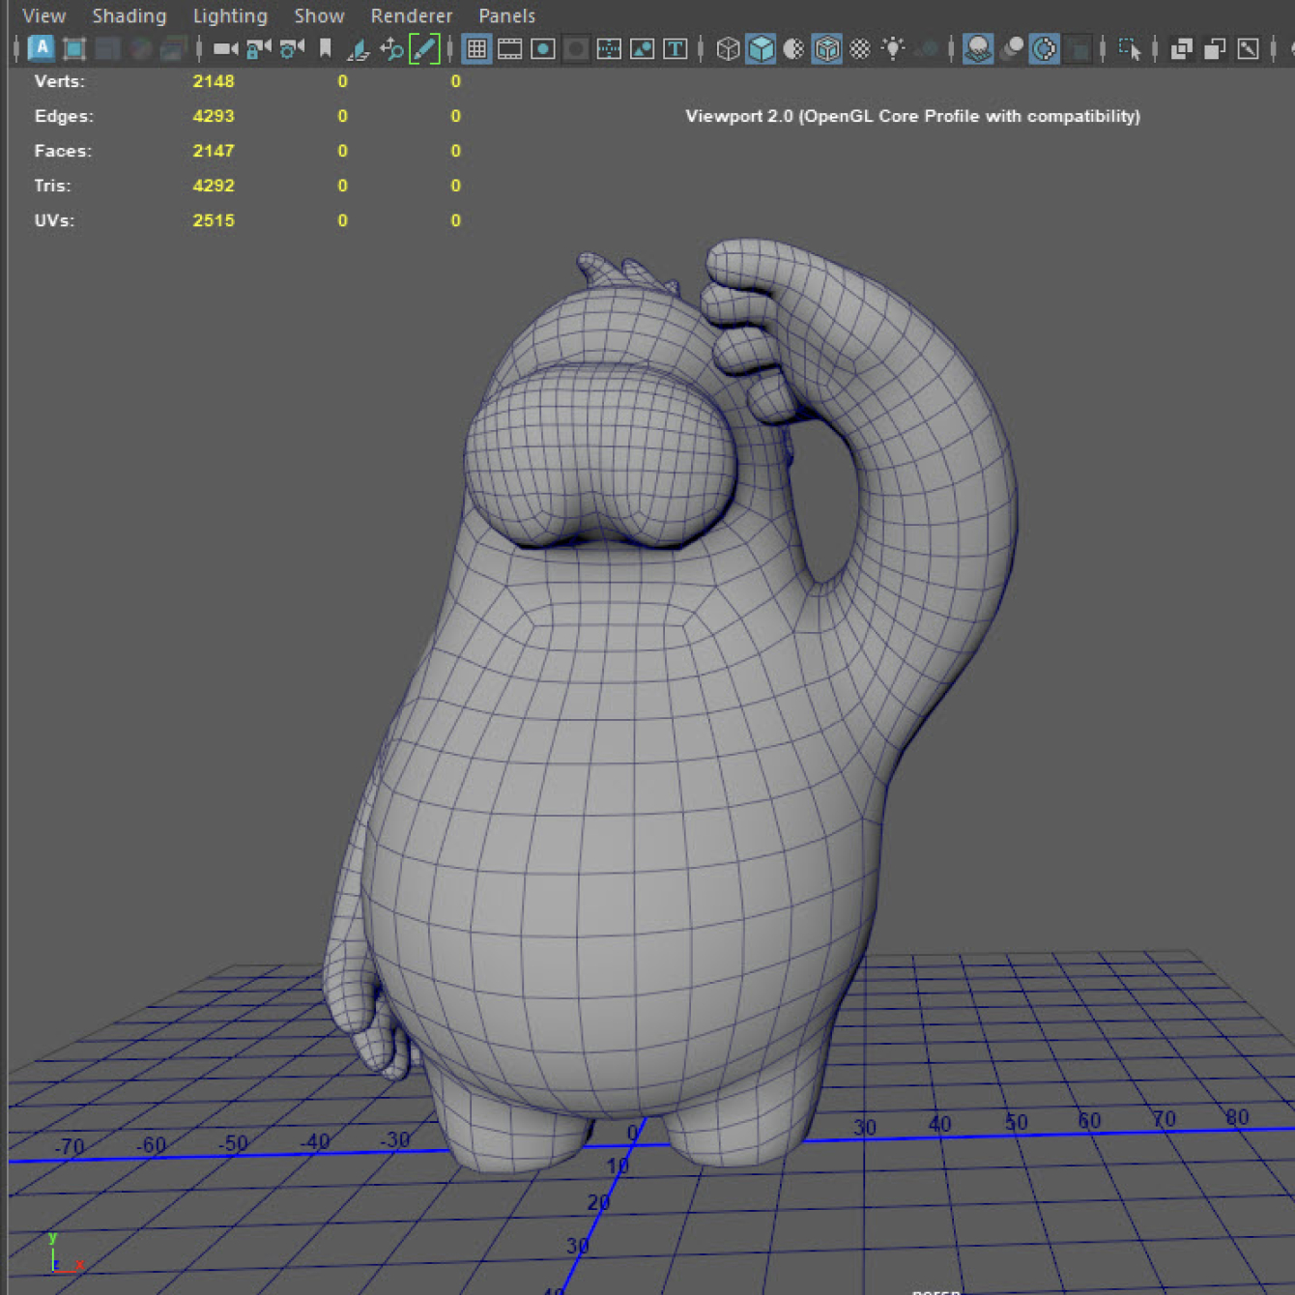Image resolution: width=1295 pixels, height=1295 pixels.
Task: Open the Shading menu
Action: click(x=129, y=15)
